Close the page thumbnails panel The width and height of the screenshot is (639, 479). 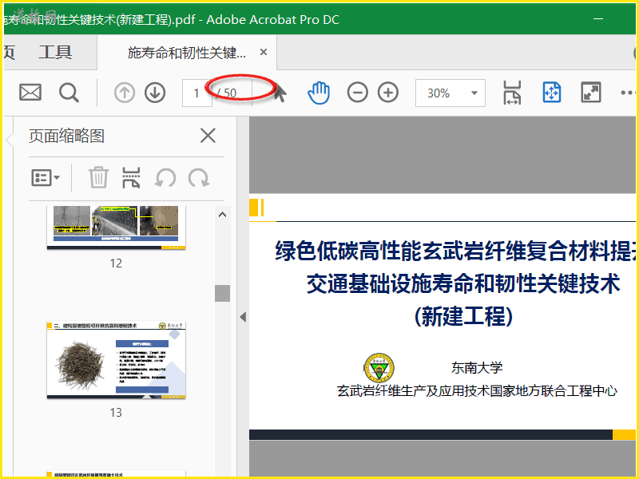click(208, 136)
